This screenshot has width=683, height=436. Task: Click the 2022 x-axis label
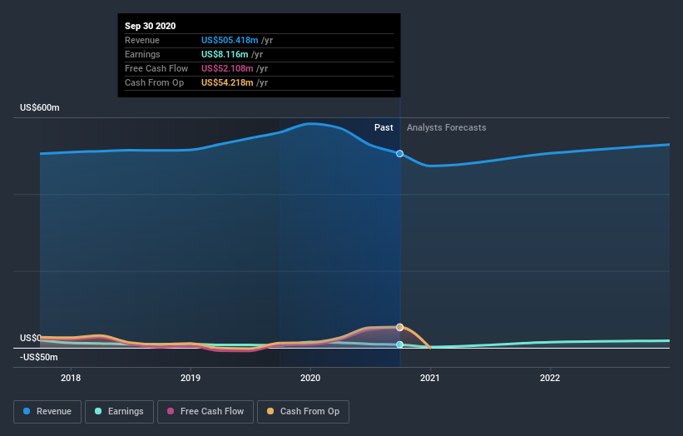[x=550, y=378]
